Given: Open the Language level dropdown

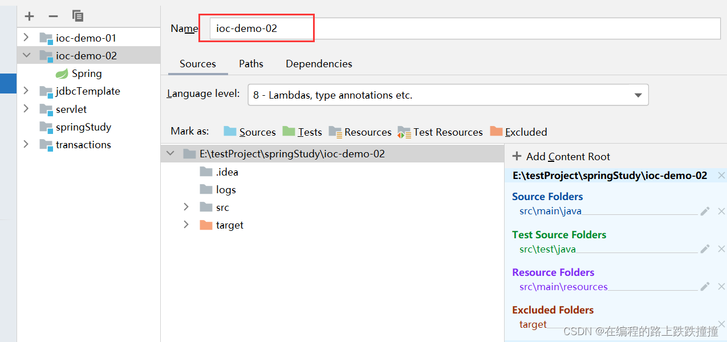Looking at the screenshot, I should [448, 95].
